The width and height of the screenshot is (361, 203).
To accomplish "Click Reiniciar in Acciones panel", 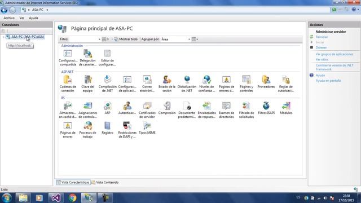I will (x=322, y=37).
